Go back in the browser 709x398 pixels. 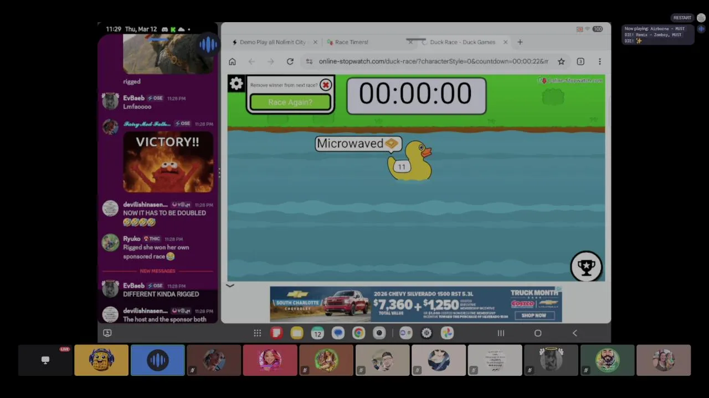tap(251, 61)
